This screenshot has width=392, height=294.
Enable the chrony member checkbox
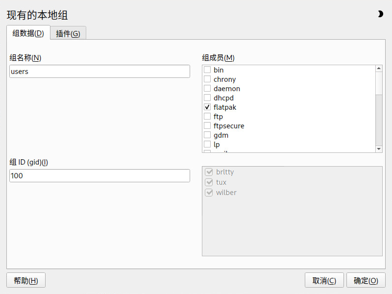click(207, 79)
